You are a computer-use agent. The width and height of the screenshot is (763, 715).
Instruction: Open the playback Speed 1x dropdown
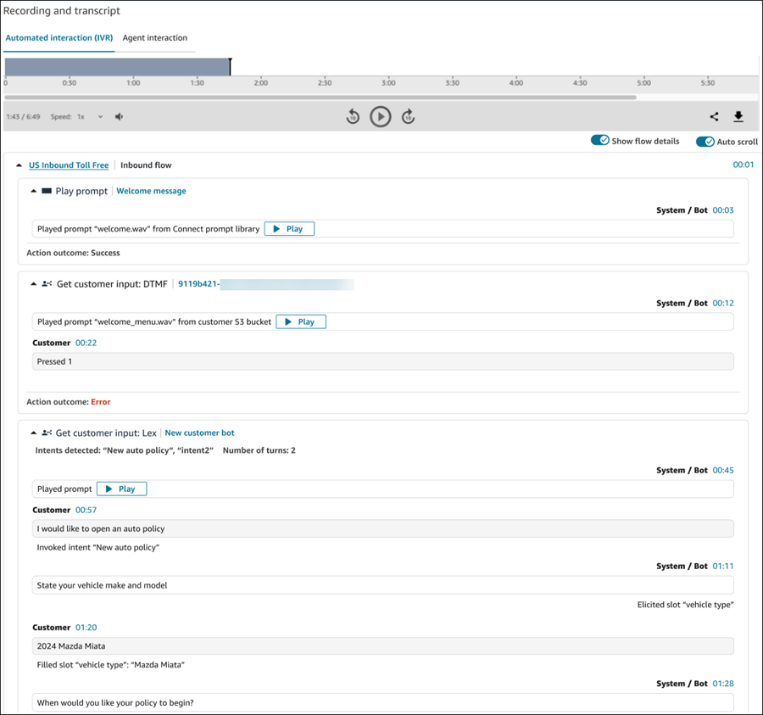(x=90, y=117)
